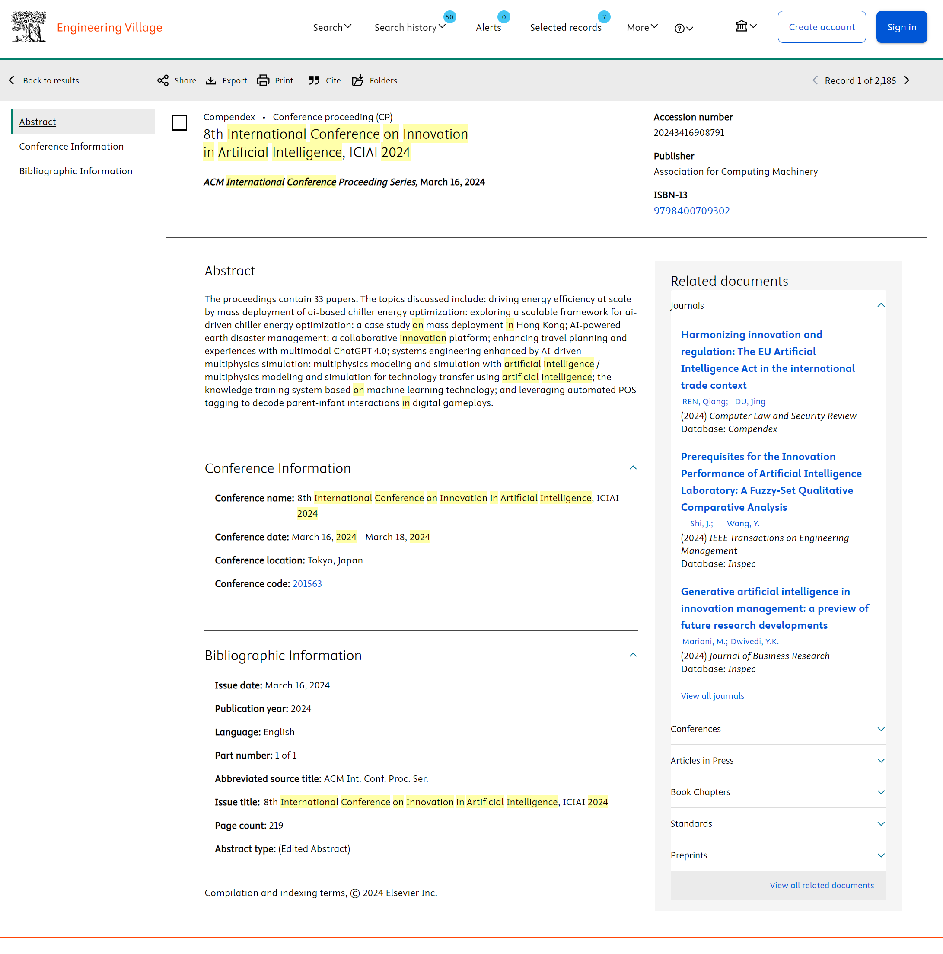Collapse the Conference Information section
This screenshot has height=954, width=943.
633,467
